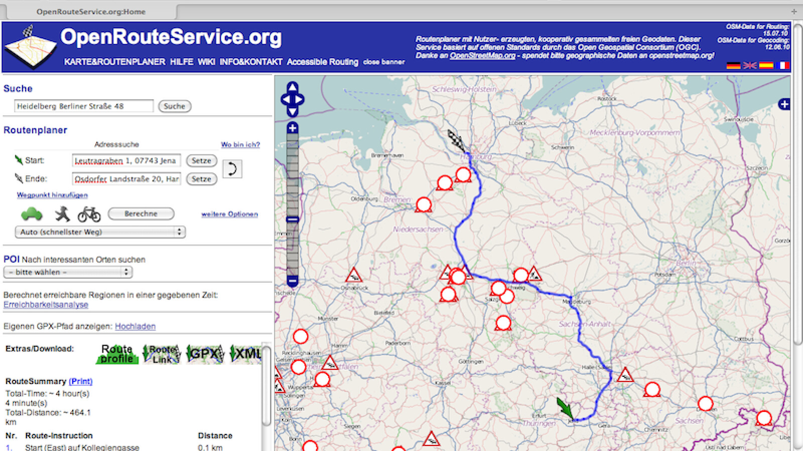Select the car routing mode icon
The image size is (803, 451).
32,214
